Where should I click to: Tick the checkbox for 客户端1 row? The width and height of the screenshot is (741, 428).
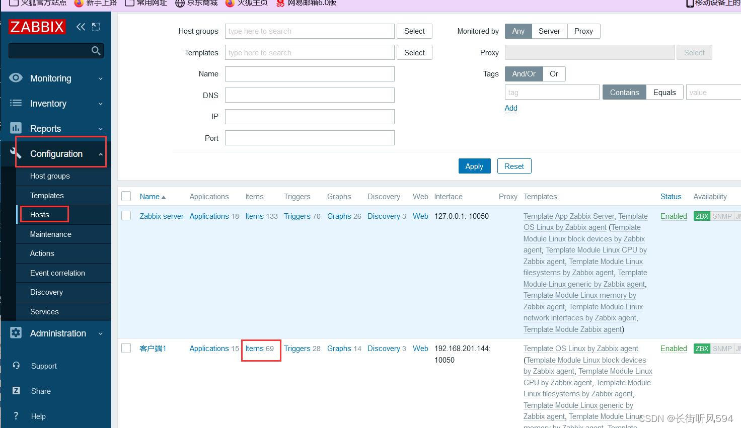[126, 348]
